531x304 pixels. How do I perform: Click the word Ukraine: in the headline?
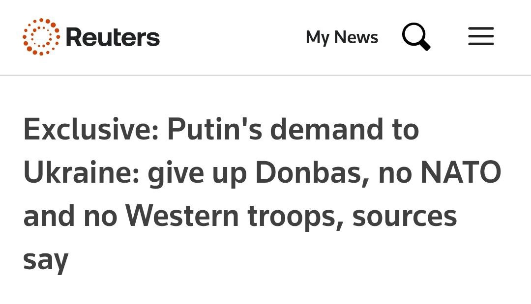tap(82, 172)
